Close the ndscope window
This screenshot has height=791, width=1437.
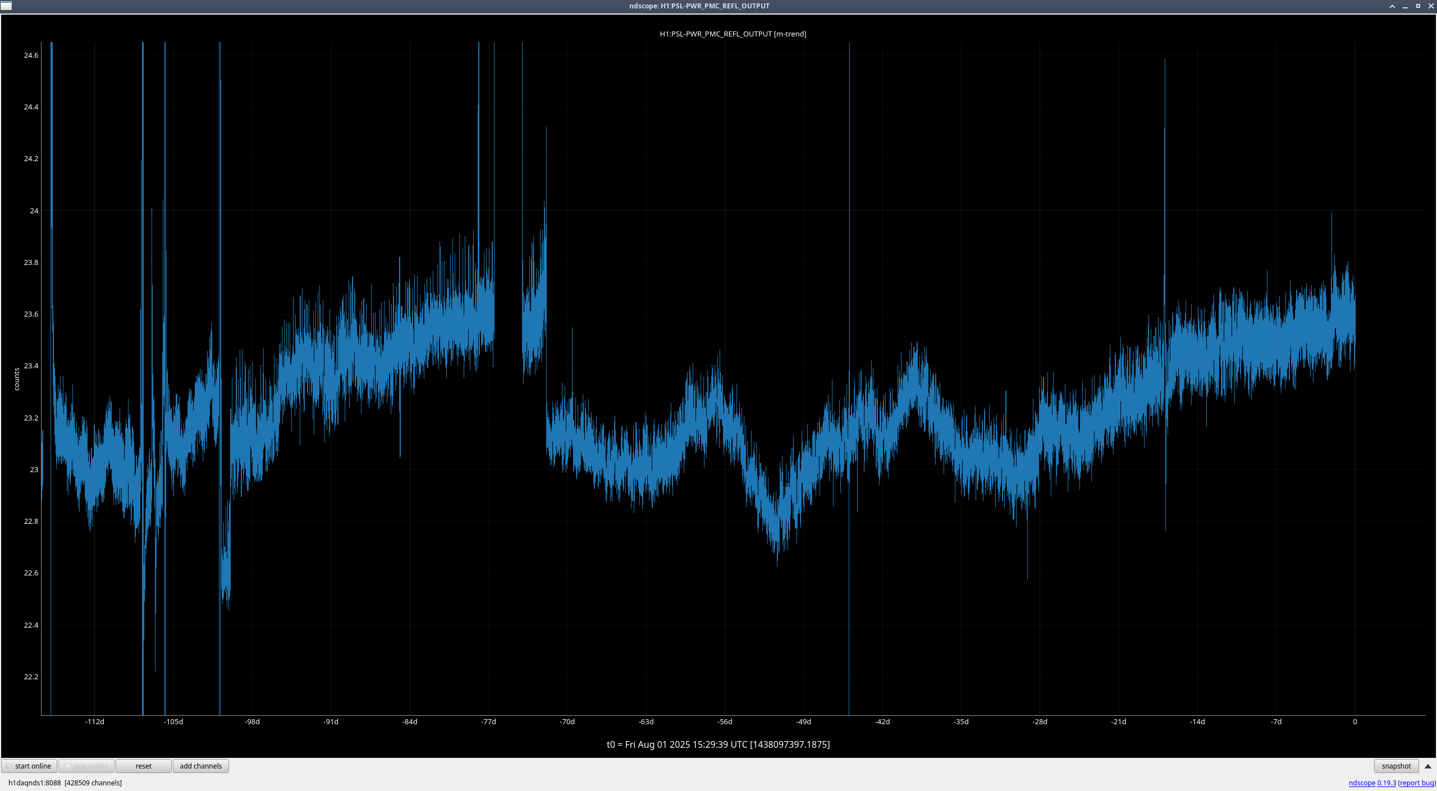coord(1431,6)
